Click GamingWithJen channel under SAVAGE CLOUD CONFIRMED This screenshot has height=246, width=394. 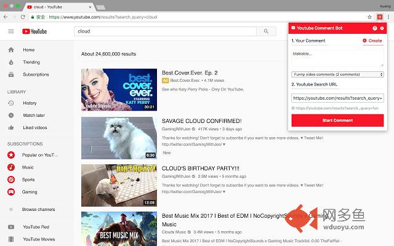click(x=176, y=129)
